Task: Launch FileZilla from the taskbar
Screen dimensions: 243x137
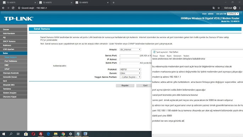Action: 41,134
